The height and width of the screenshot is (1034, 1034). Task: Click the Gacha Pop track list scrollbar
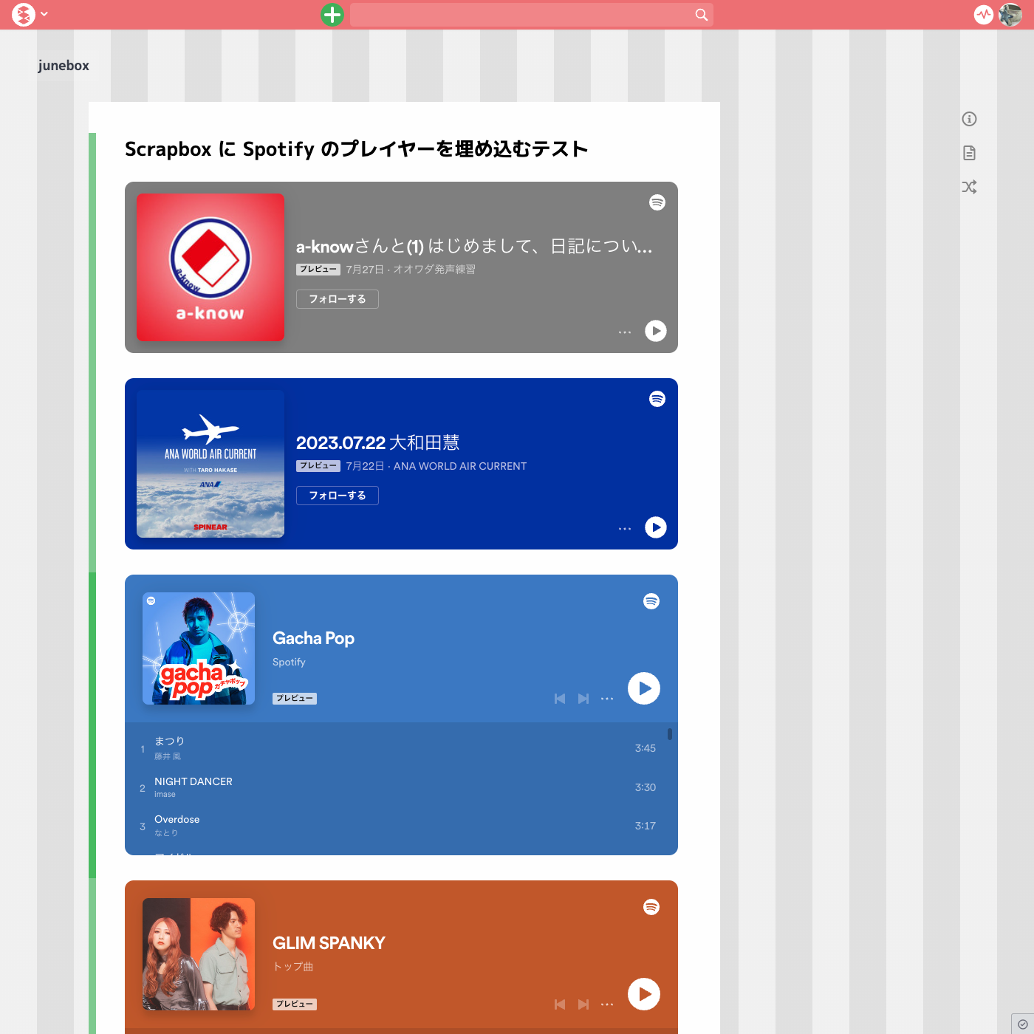click(x=670, y=734)
